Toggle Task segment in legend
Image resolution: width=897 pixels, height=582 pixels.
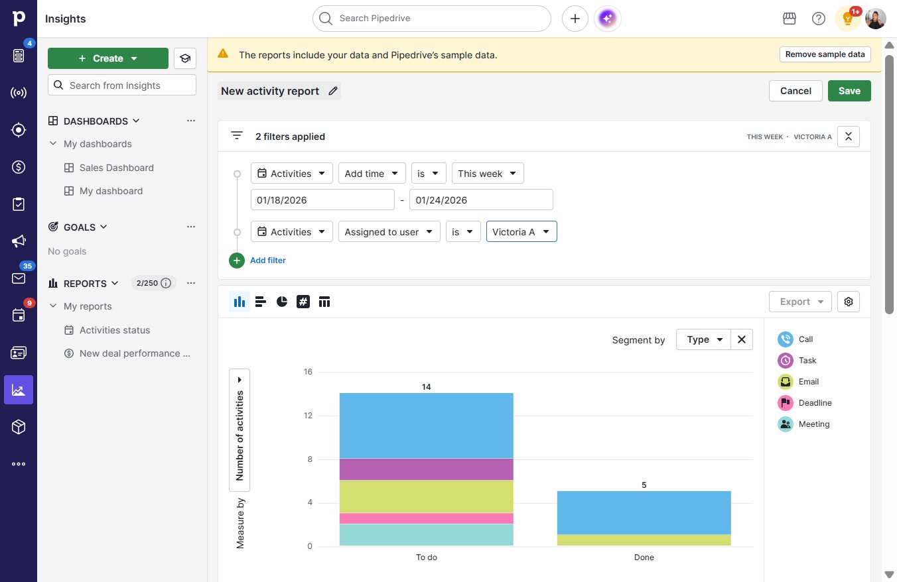click(x=797, y=361)
